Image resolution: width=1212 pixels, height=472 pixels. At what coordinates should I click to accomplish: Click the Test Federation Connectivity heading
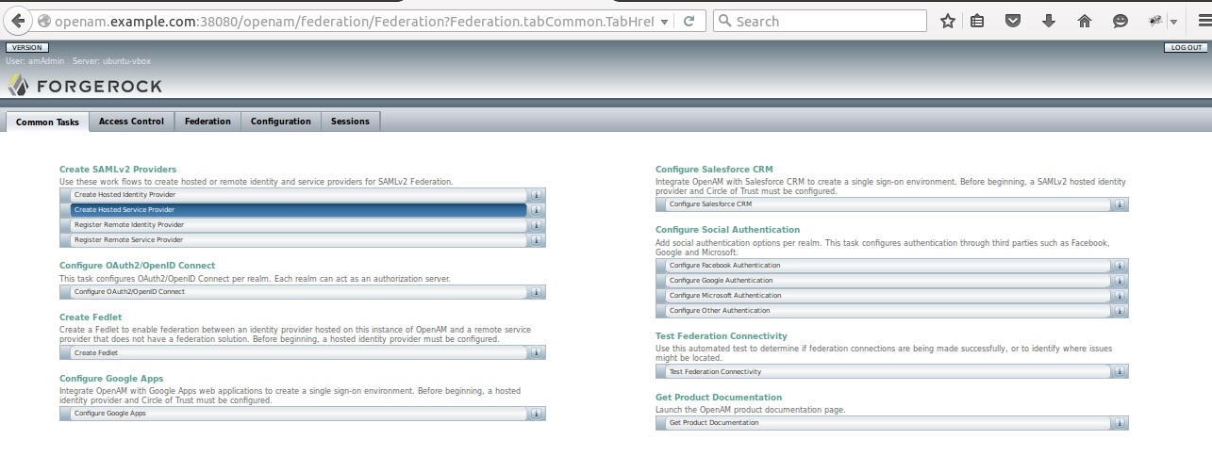pyautogui.click(x=722, y=336)
